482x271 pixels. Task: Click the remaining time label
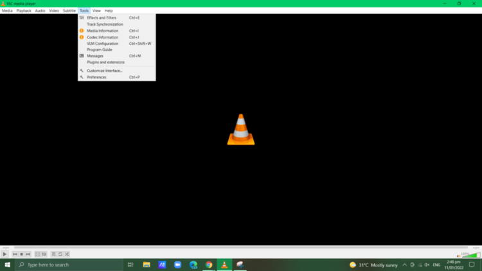tap(476, 248)
